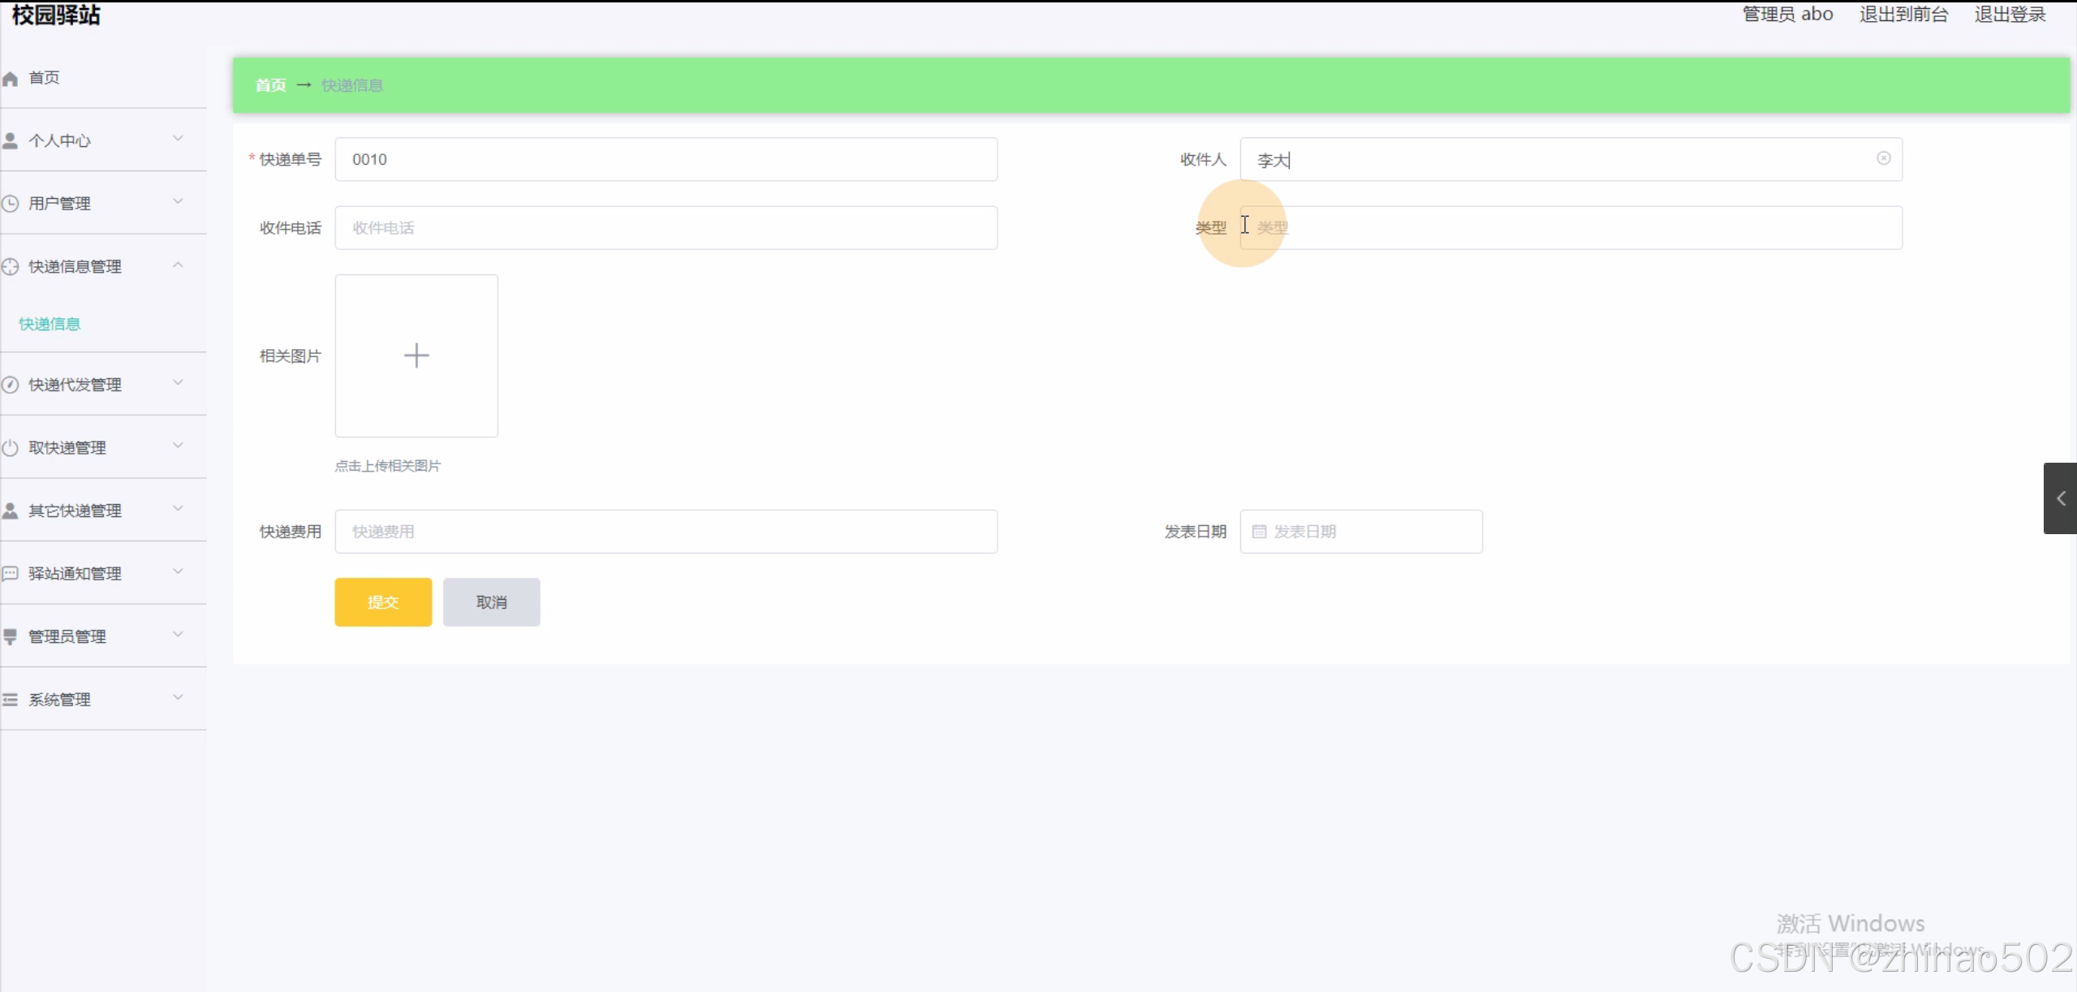Expand the 快递代发管理 menu chevron
The width and height of the screenshot is (2077, 992).
coord(178,382)
